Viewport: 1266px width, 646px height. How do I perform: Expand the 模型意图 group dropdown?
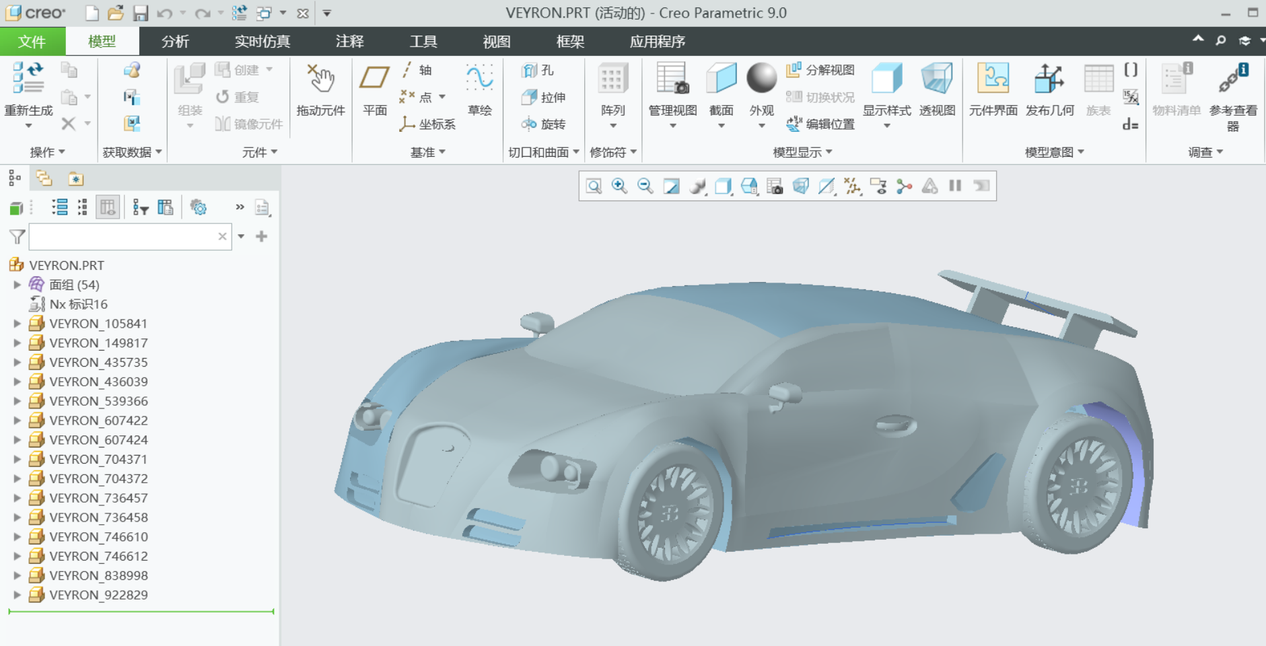[x=1055, y=152]
